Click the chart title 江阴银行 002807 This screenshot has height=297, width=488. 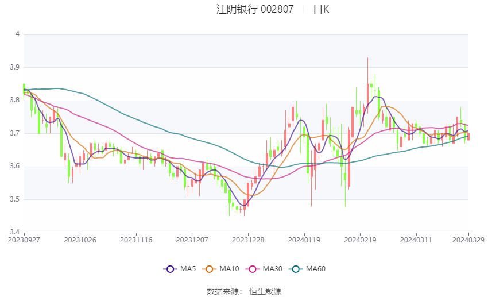click(x=254, y=9)
